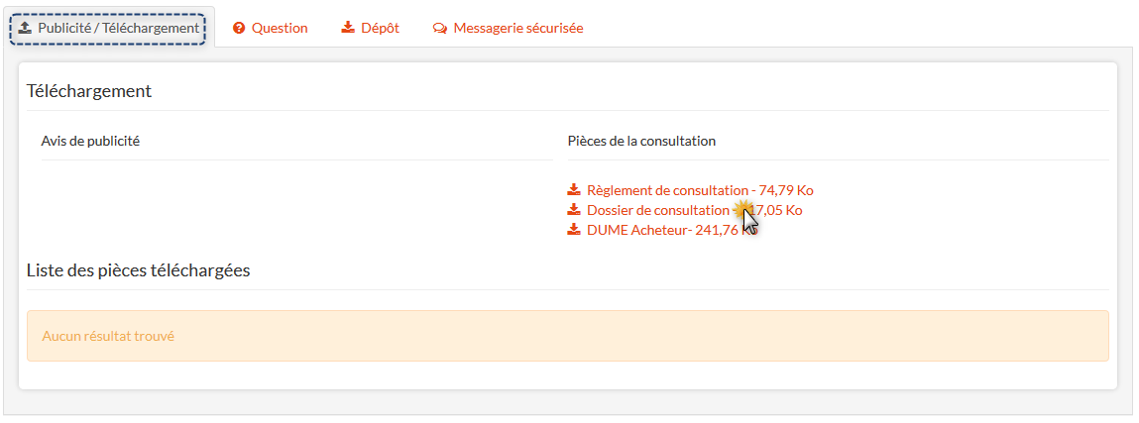Download the Règlement de consultation file
This screenshot has height=423, width=1139.
click(x=666, y=190)
